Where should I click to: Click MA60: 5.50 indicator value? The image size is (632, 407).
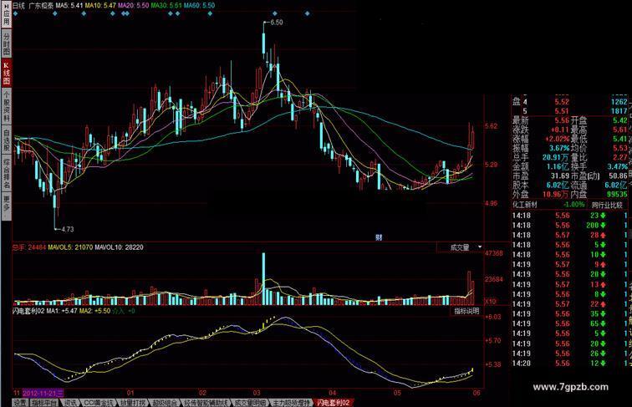(199, 6)
